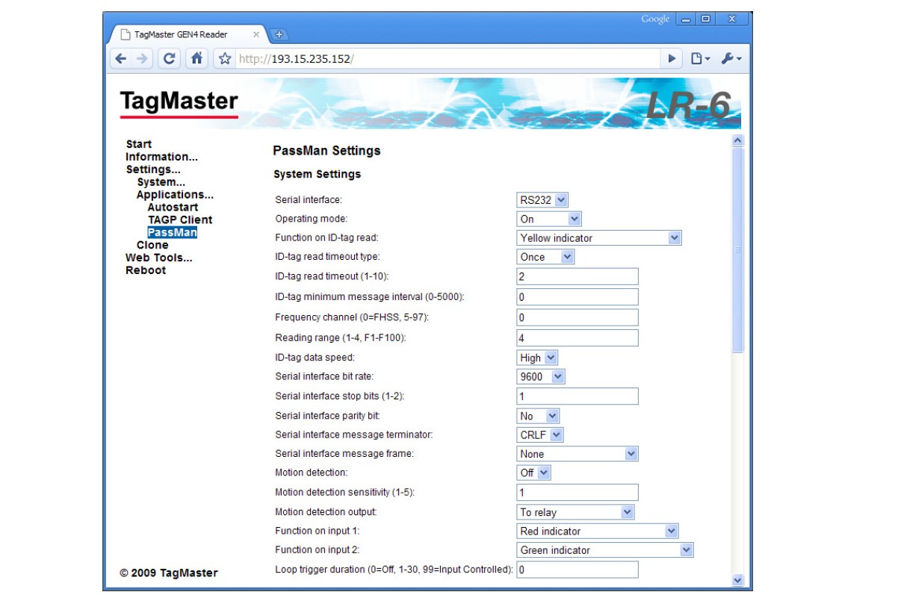Open the Serial interface RS232 dropdown
The image size is (898, 595).
click(x=542, y=200)
